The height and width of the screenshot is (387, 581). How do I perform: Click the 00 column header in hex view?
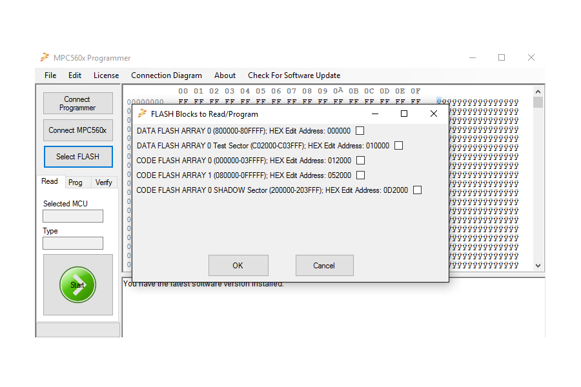click(x=183, y=91)
